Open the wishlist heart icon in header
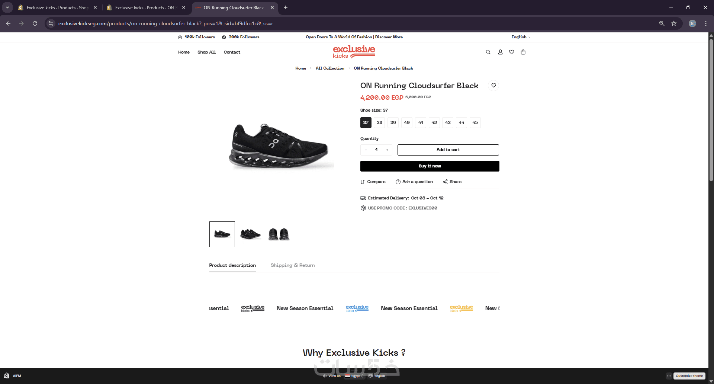 coord(512,52)
